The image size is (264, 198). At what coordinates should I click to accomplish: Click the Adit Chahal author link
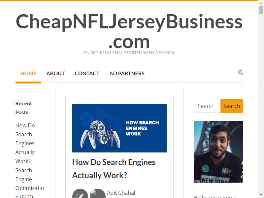[x=121, y=193]
